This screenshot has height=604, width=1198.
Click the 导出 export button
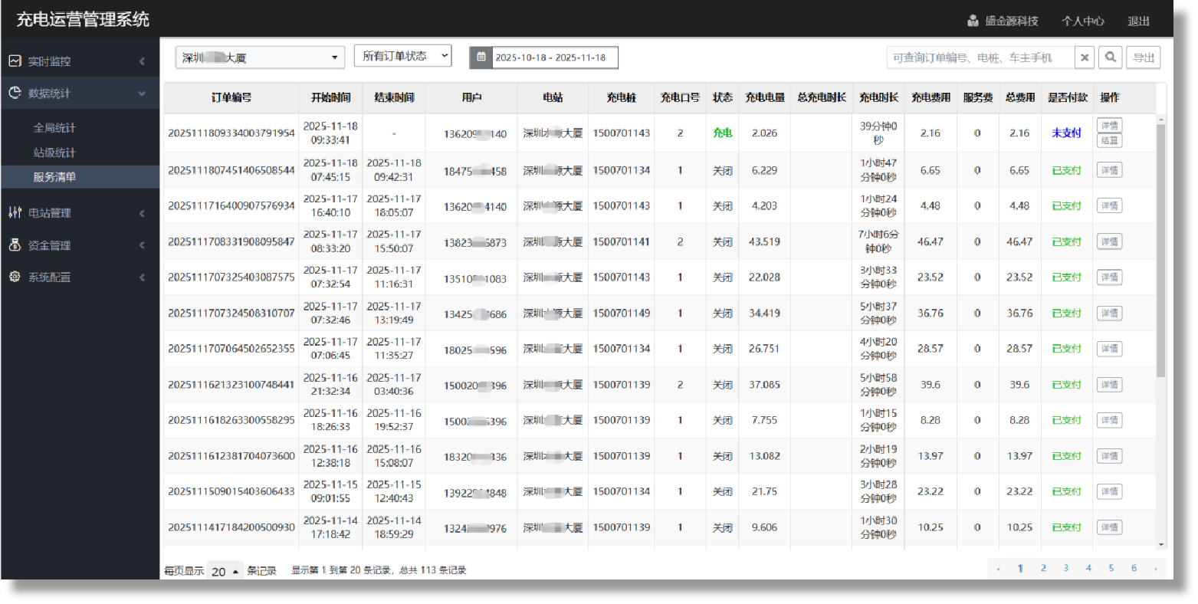point(1143,57)
